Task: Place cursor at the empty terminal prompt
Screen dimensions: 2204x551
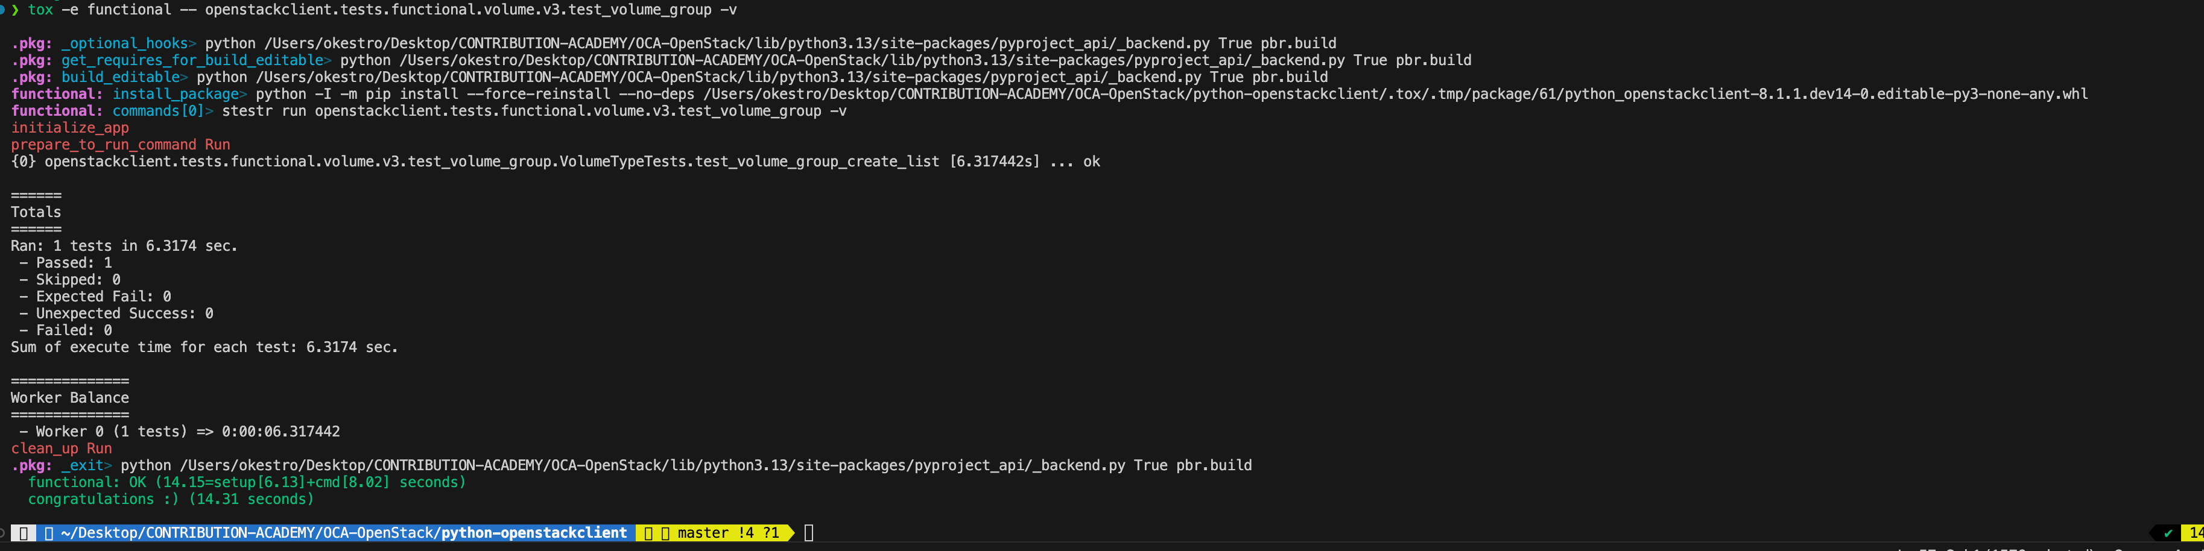Action: [808, 533]
